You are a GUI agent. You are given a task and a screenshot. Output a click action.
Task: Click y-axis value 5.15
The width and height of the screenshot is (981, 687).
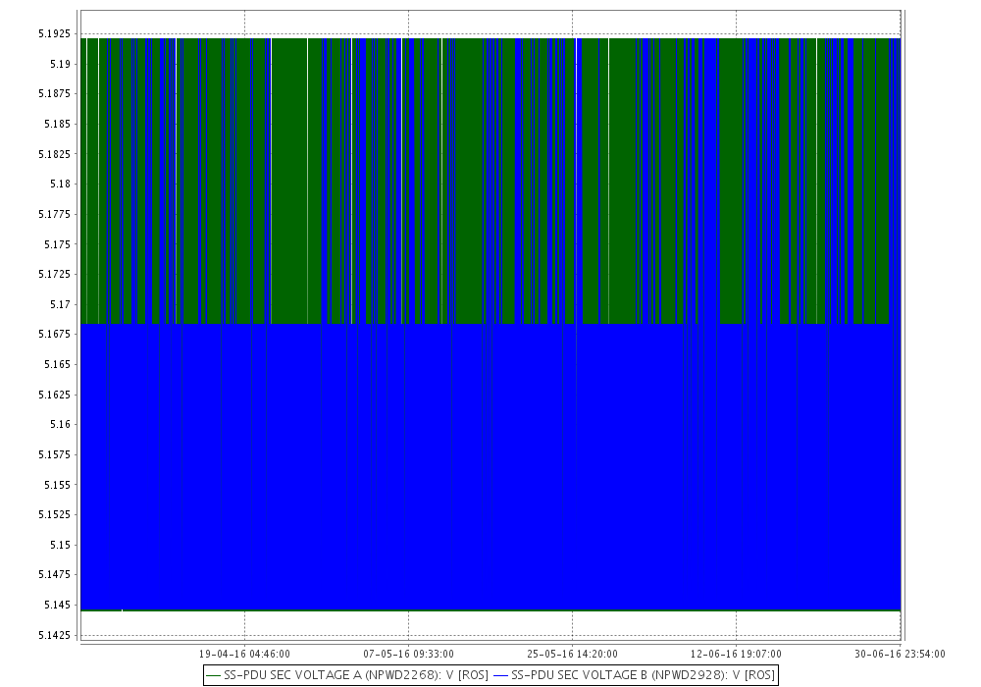coord(61,545)
